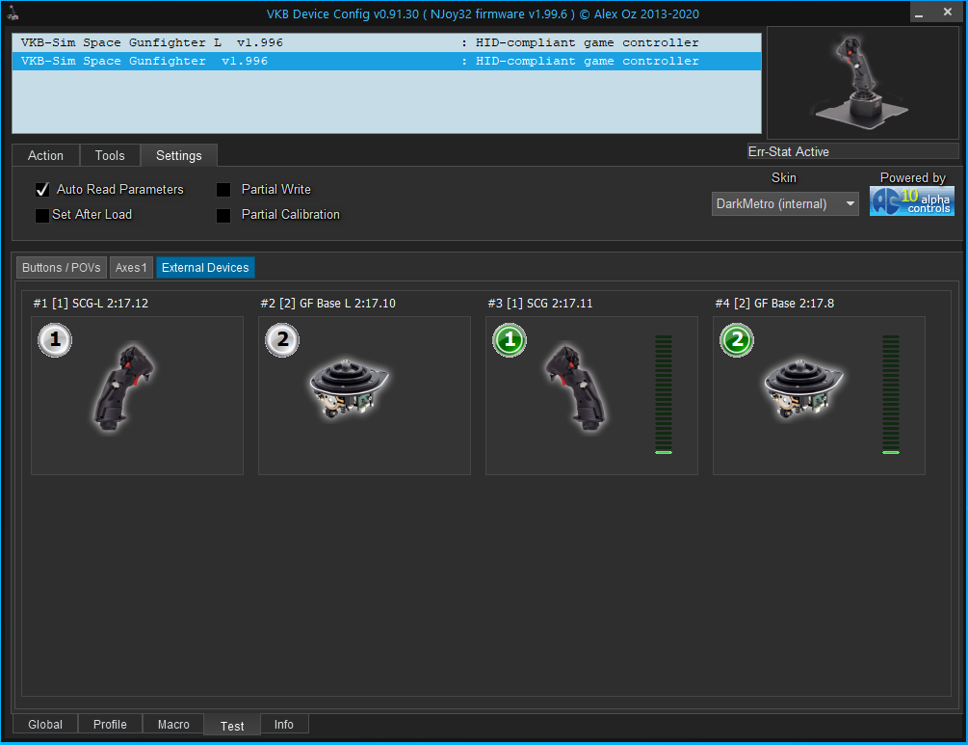Switch to the Action tab
Viewport: 968px width, 745px height.
(x=45, y=155)
